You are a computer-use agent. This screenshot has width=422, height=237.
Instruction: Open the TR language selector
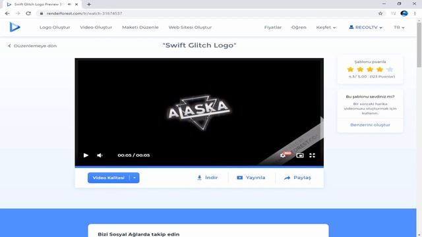(399, 28)
